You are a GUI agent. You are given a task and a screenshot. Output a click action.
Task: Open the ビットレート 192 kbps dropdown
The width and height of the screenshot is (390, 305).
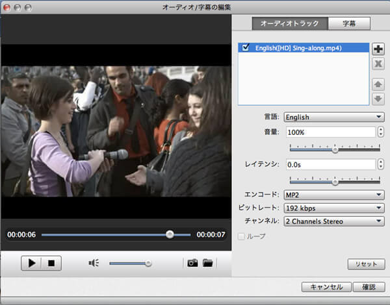click(334, 208)
